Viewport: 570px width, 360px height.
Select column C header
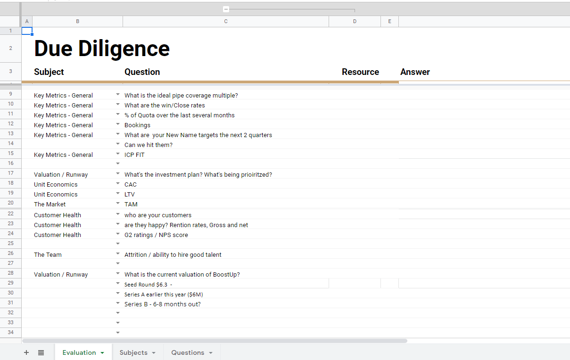tap(225, 21)
